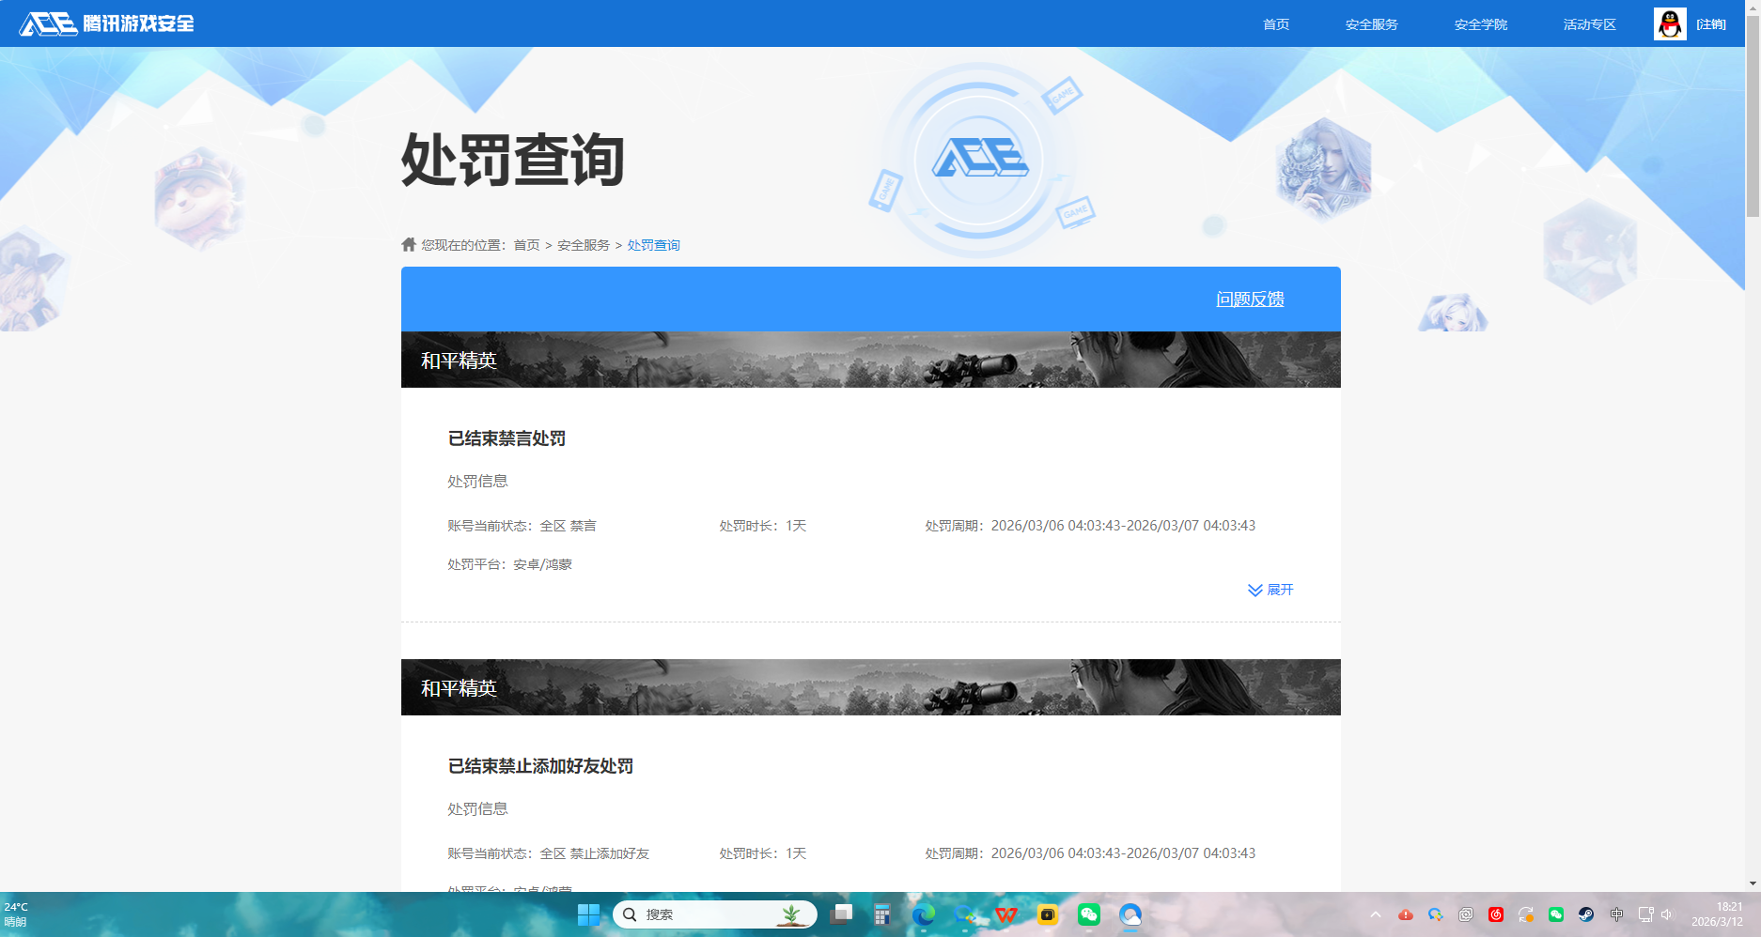Click the Windows search box on the taskbar
The width and height of the screenshot is (1761, 937).
click(714, 914)
